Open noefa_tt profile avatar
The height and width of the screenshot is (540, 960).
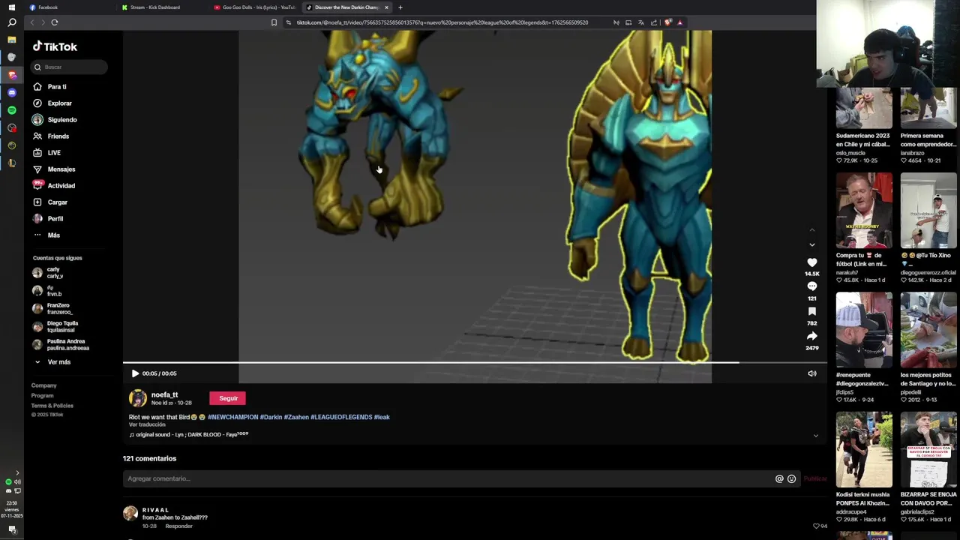pos(138,398)
